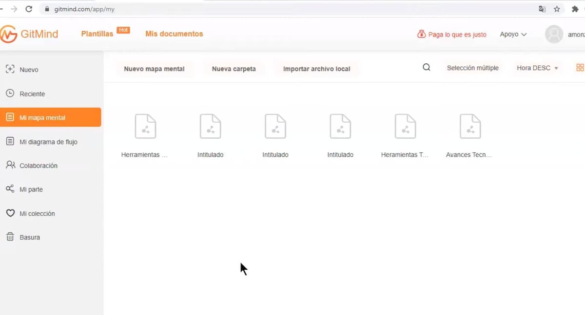585x315 pixels.
Task: Open Hora DESC sort dropdown
Action: (537, 68)
